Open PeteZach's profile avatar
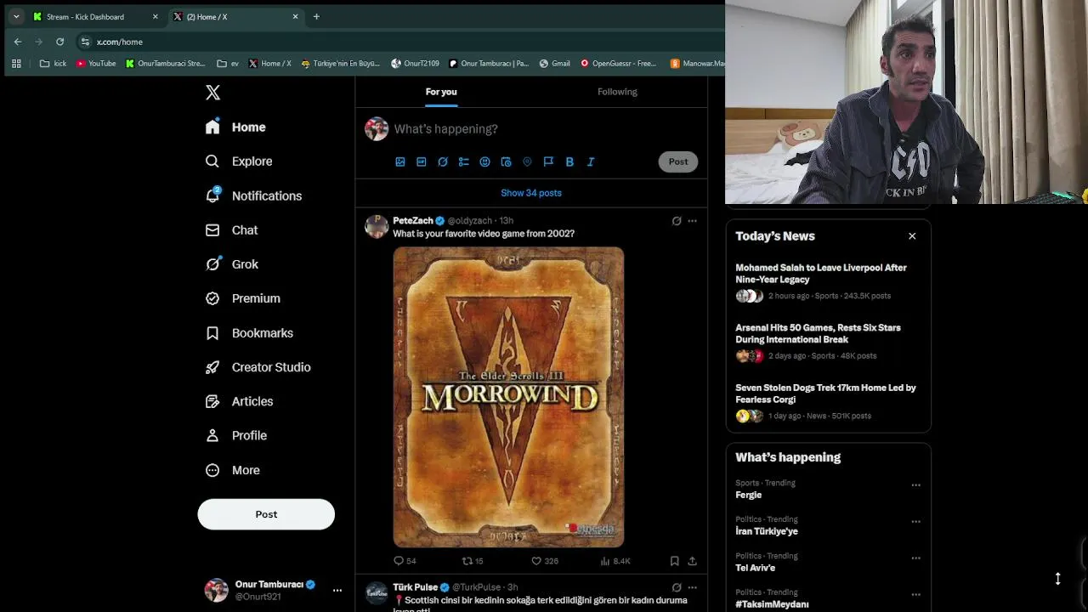Screen dimensions: 1088x612 [x=377, y=226]
